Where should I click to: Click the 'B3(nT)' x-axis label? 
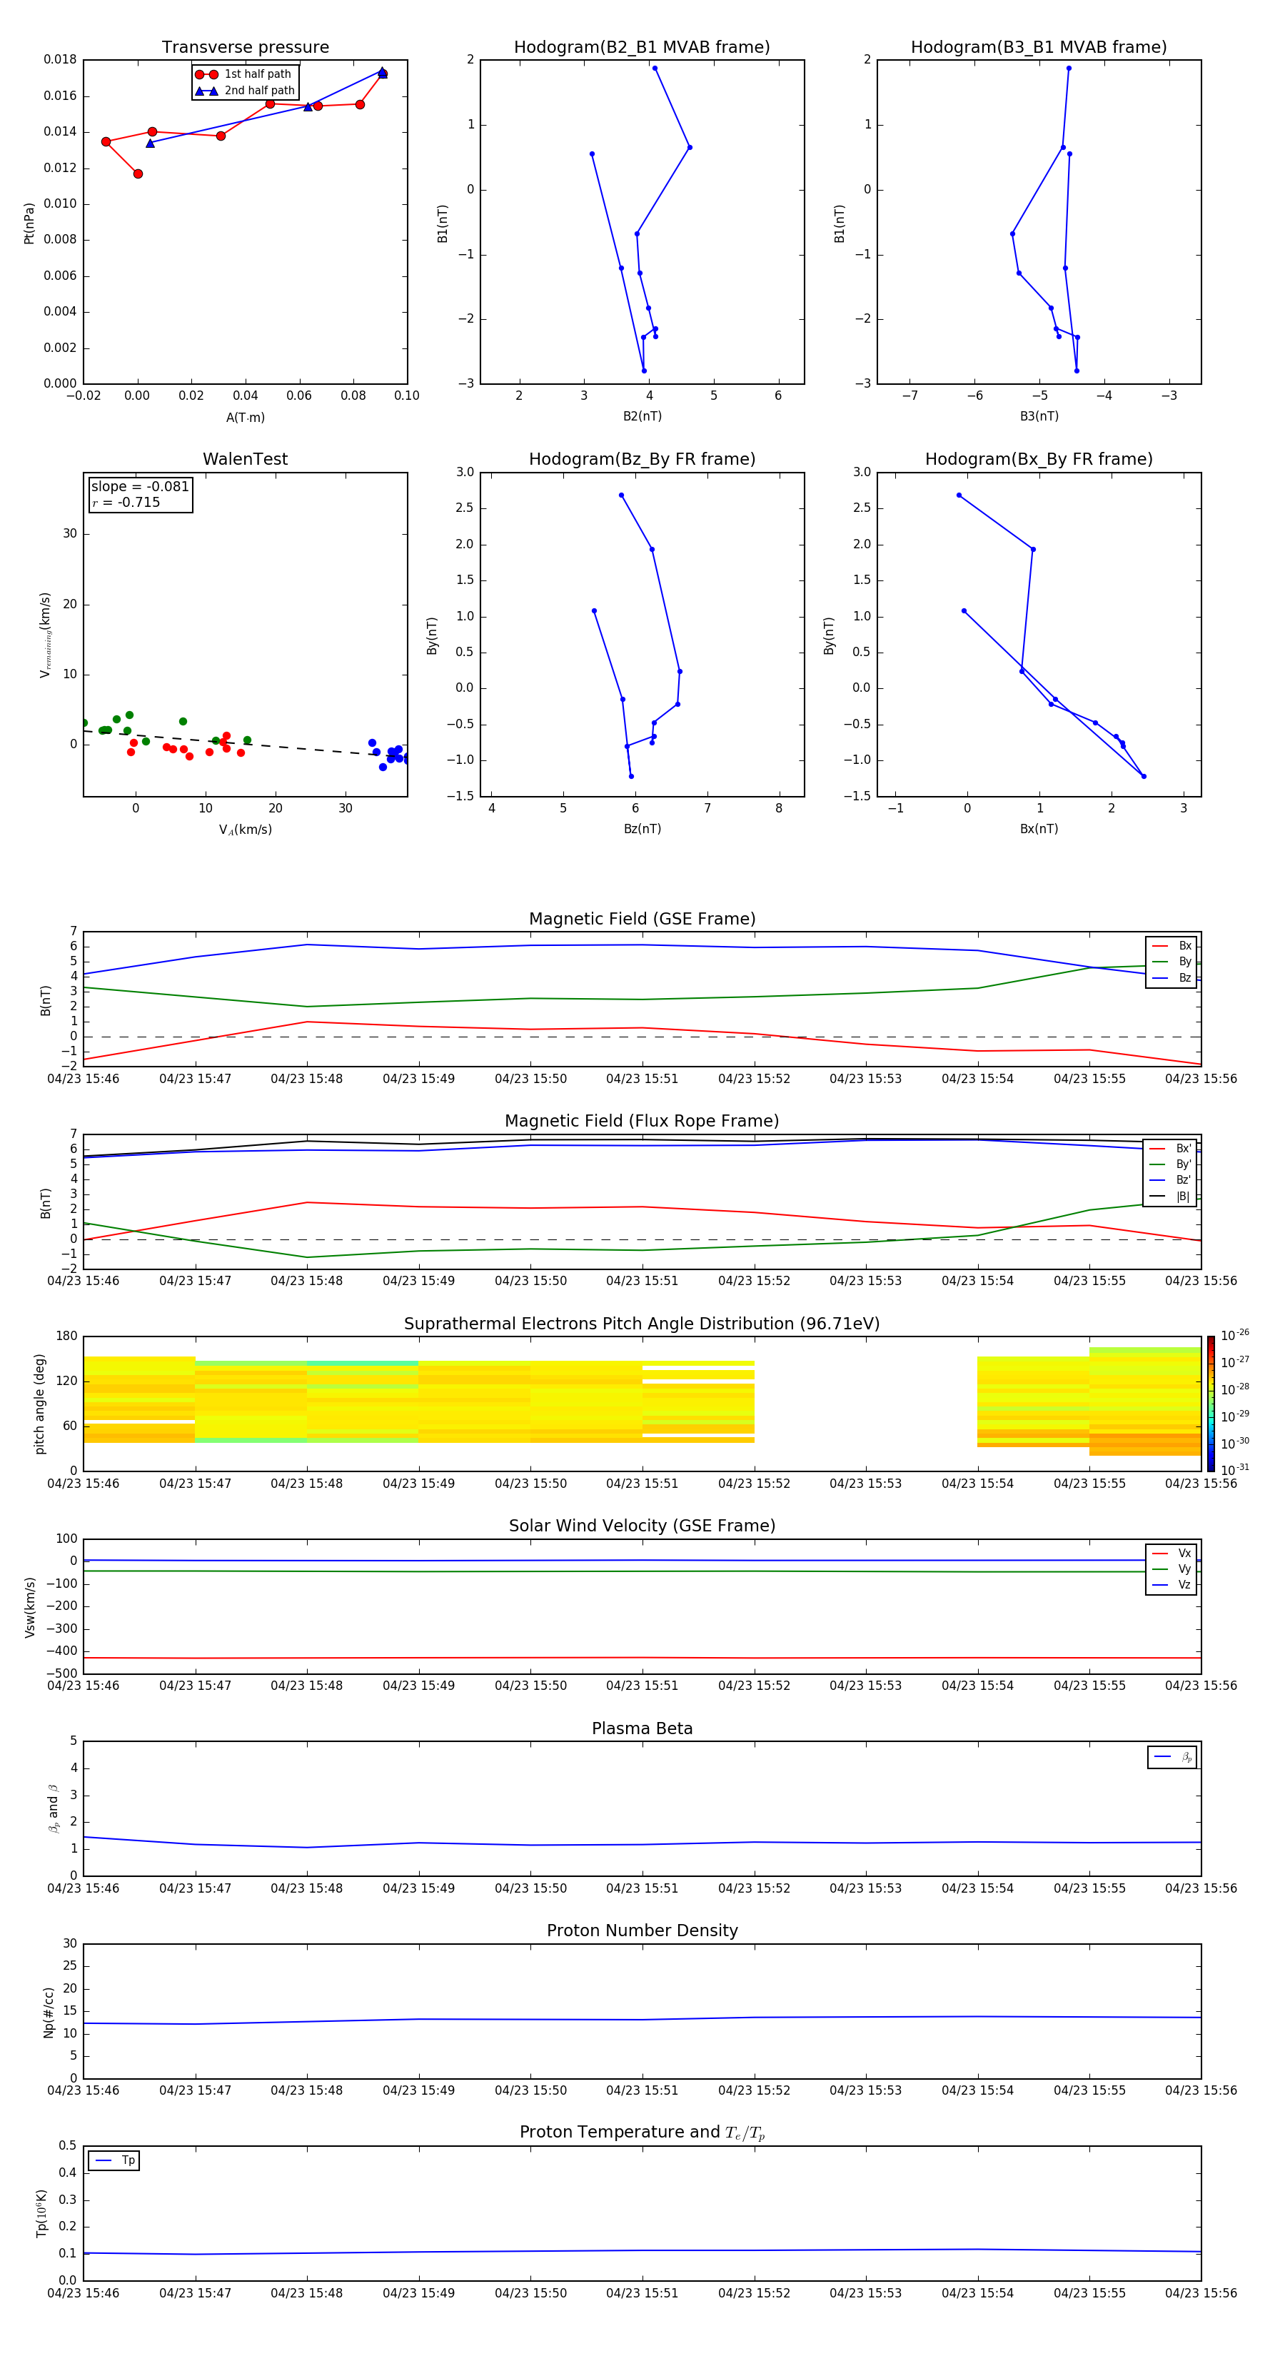pos(1039,416)
